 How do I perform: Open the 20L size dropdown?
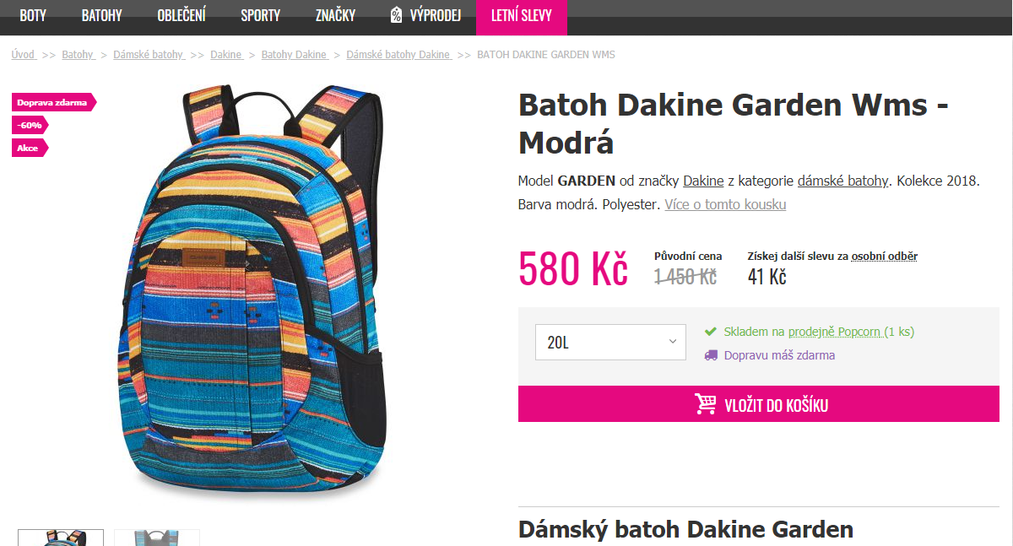point(610,342)
